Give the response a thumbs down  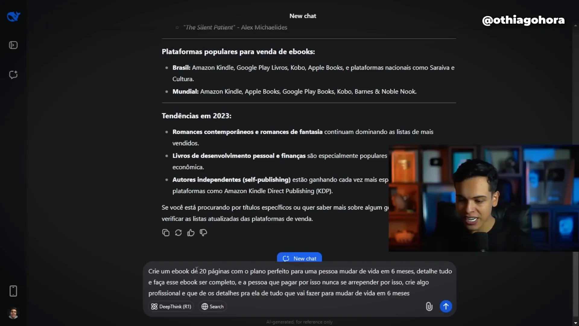203,233
